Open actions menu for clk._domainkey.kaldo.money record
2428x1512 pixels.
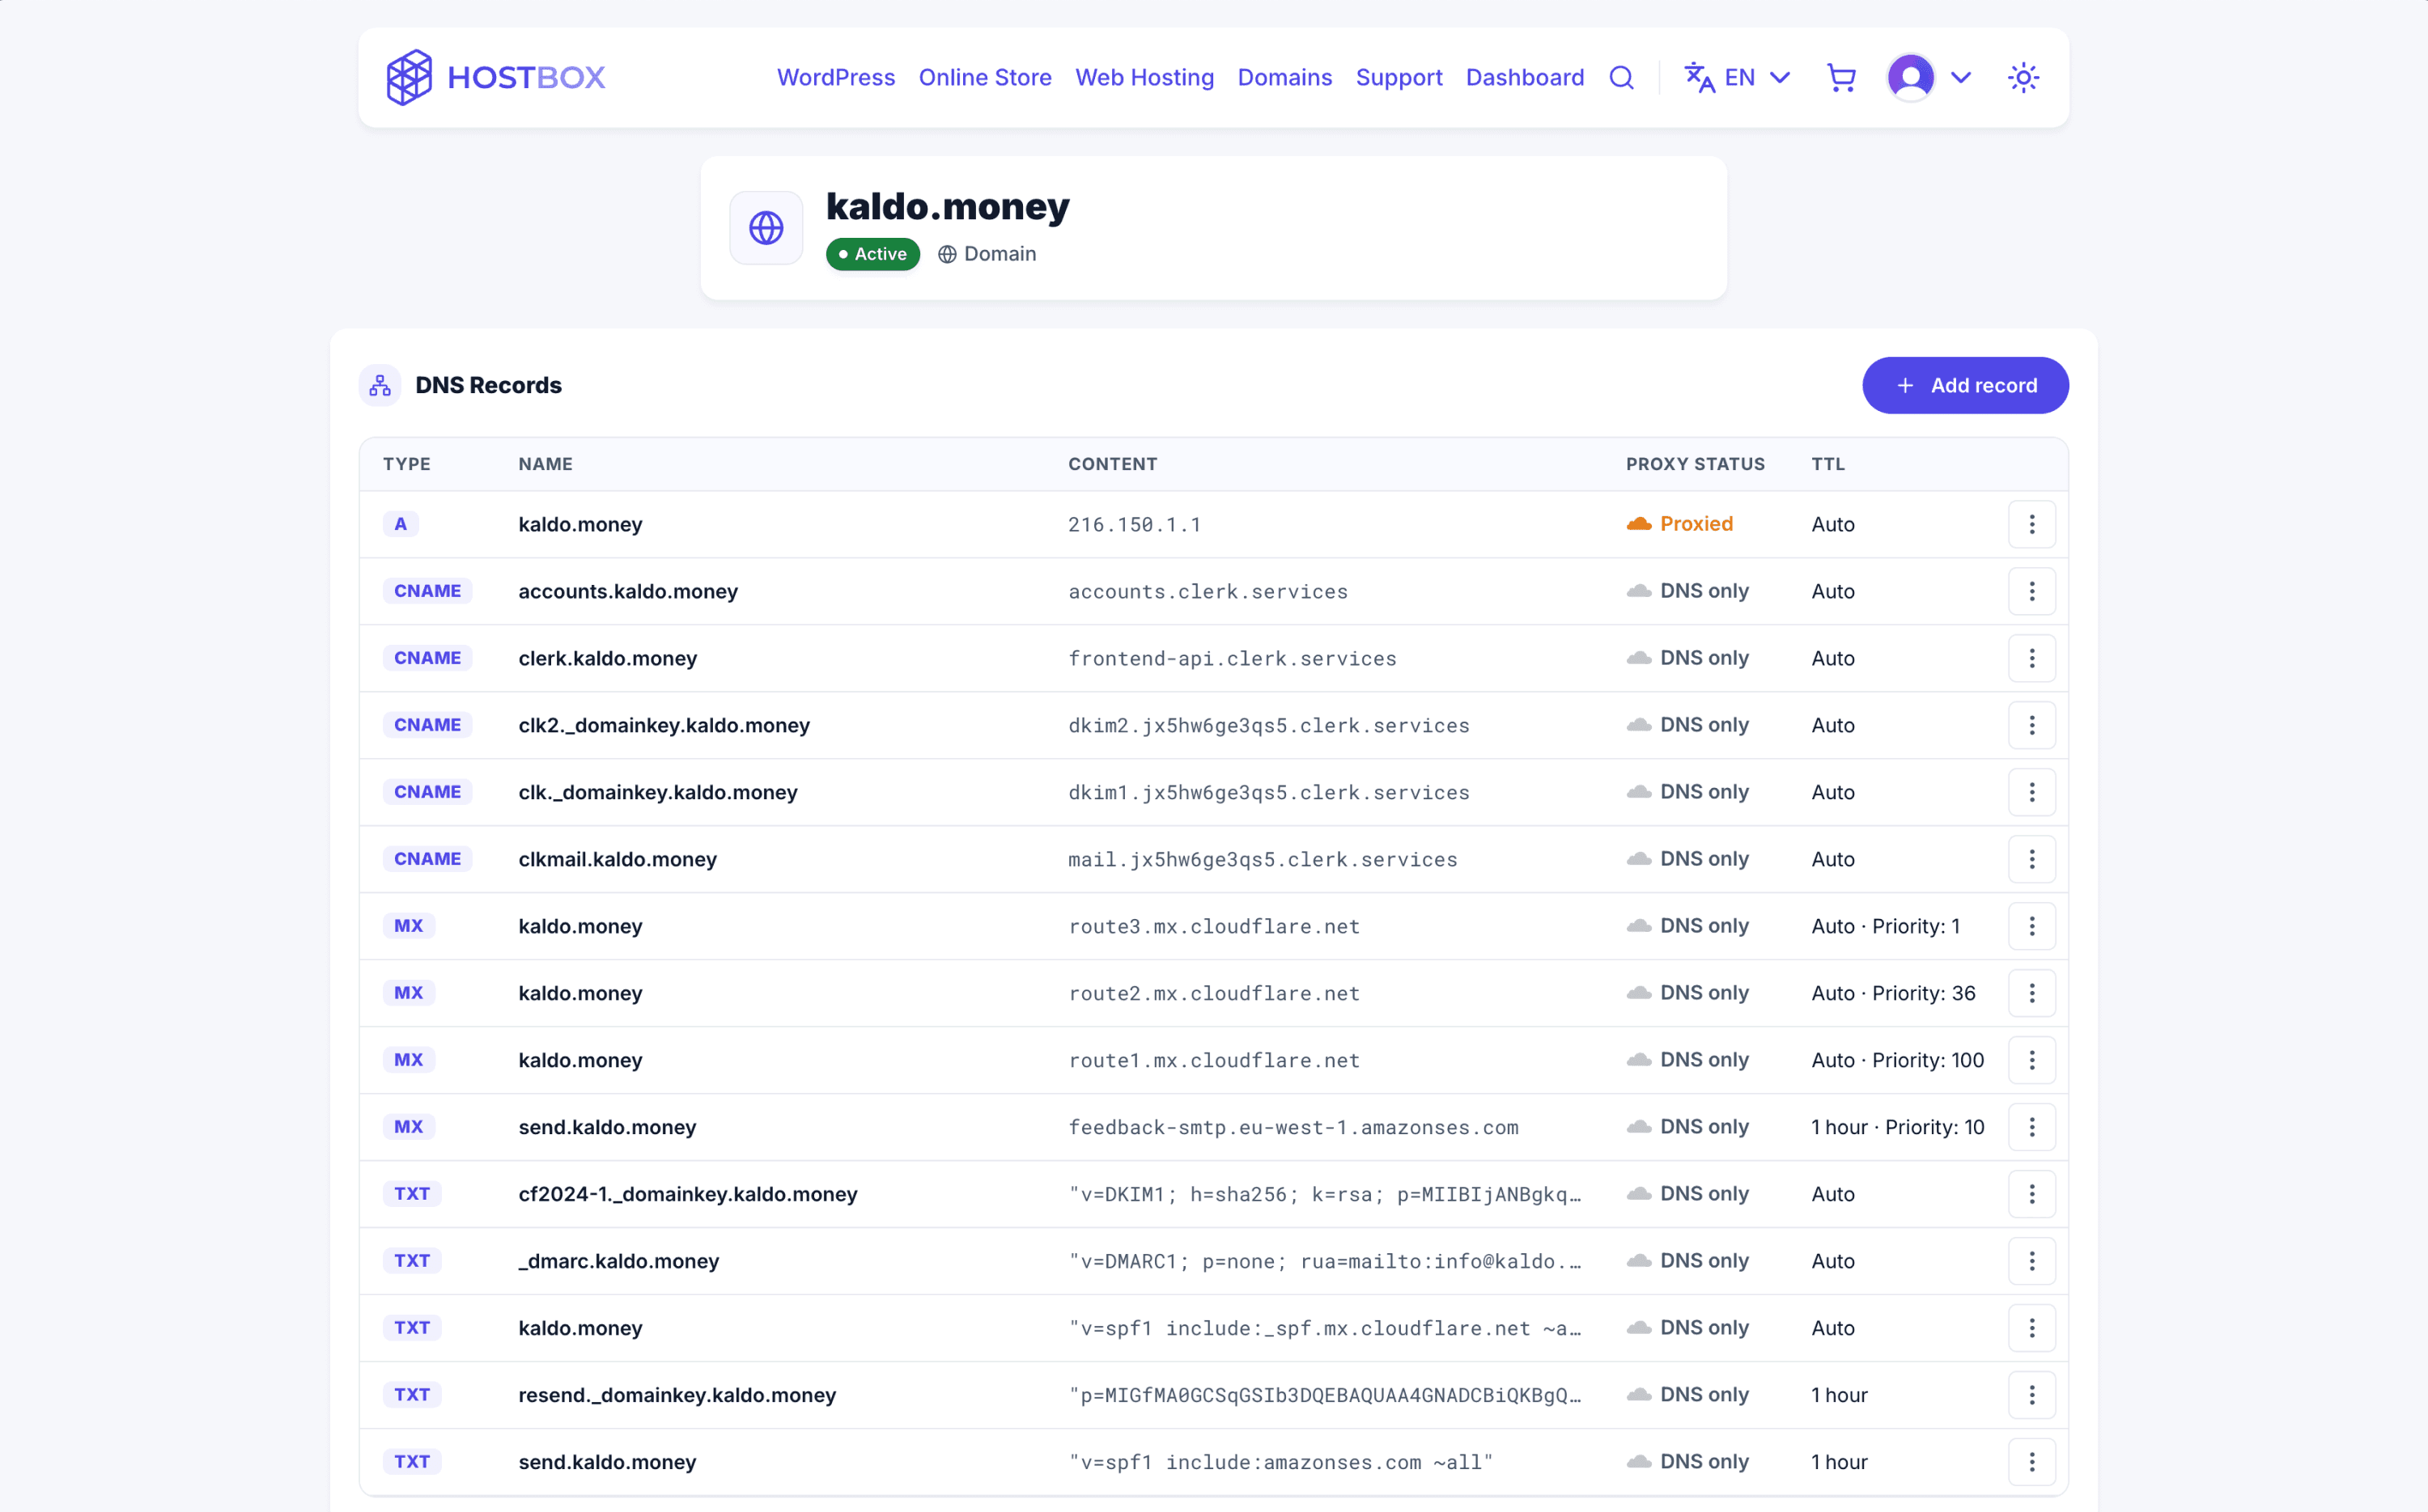pos(2032,792)
